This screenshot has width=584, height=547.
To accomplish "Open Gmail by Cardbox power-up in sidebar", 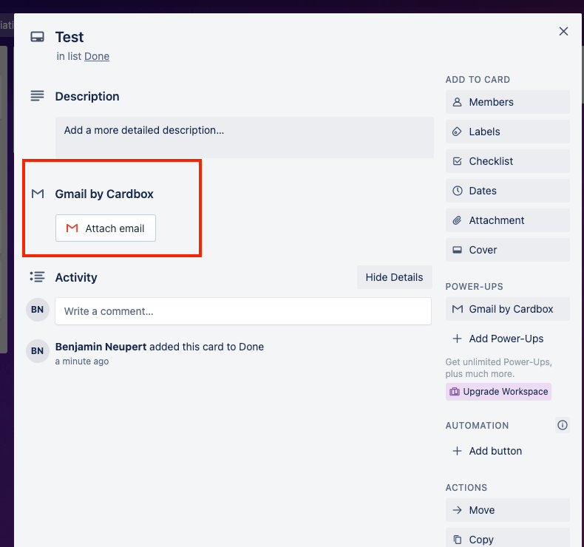I will coord(507,309).
